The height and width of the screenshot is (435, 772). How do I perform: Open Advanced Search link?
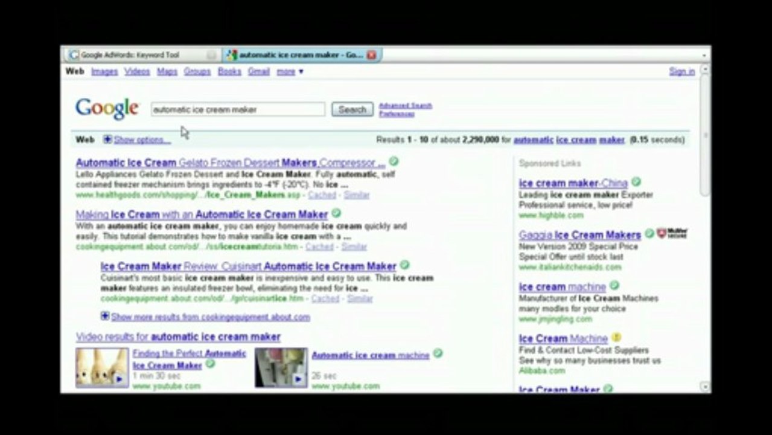pos(406,105)
